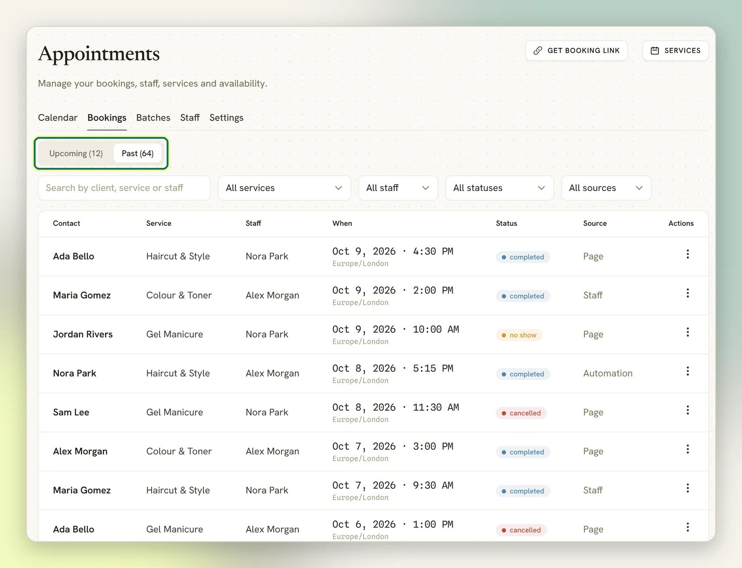Click the Jordan Rivers contact name
The image size is (742, 568).
tap(83, 334)
